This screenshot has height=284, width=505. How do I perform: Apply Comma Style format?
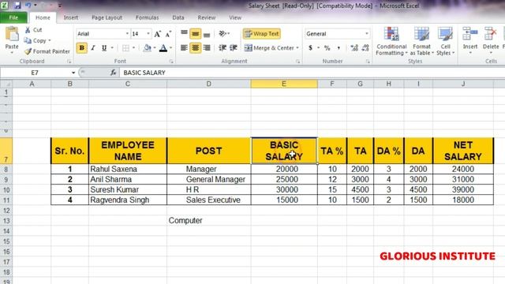click(x=339, y=48)
